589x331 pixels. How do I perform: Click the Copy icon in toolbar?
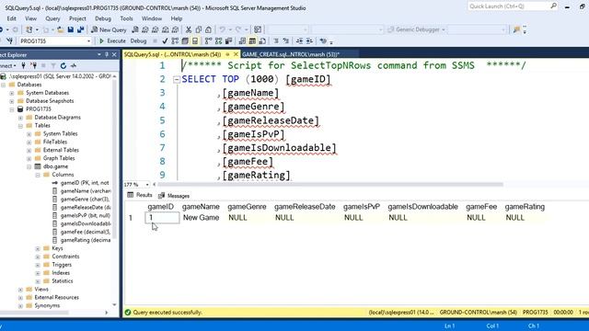(x=199, y=29)
